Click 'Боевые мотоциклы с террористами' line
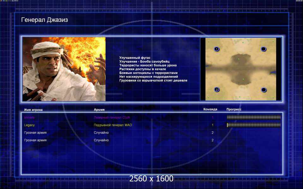Viewport: 303px width, 189px height. coord(148,73)
